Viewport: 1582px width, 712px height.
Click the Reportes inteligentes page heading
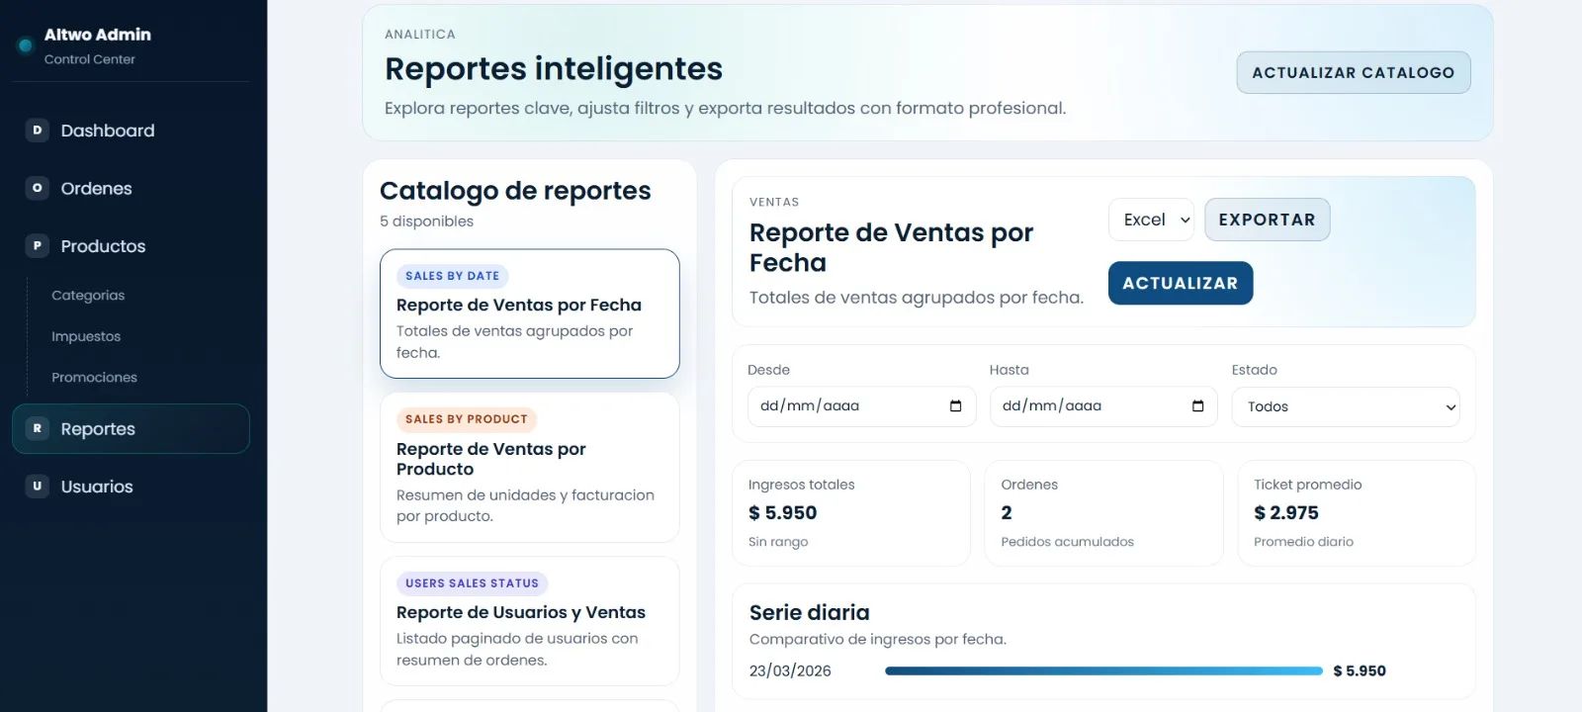(x=553, y=68)
